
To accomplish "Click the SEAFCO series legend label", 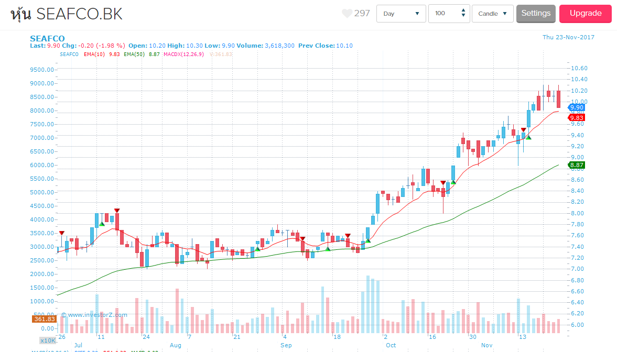I will click(x=69, y=54).
